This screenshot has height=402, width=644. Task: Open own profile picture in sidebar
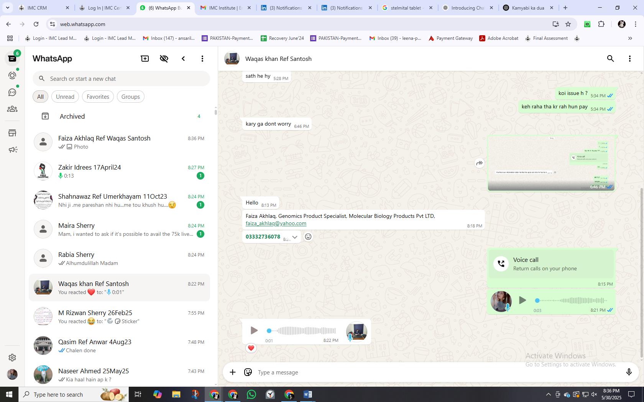tap(12, 374)
